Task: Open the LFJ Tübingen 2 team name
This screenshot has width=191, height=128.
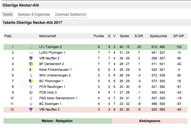Action: pos(51,47)
